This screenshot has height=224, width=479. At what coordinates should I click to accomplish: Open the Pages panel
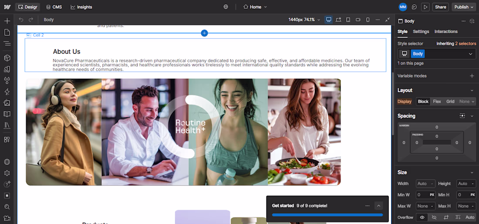tap(7, 32)
